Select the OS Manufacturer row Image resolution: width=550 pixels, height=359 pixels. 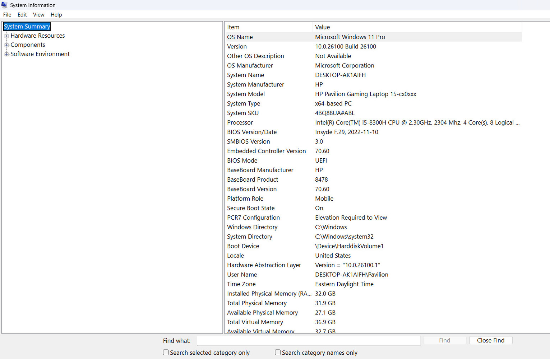pos(374,65)
